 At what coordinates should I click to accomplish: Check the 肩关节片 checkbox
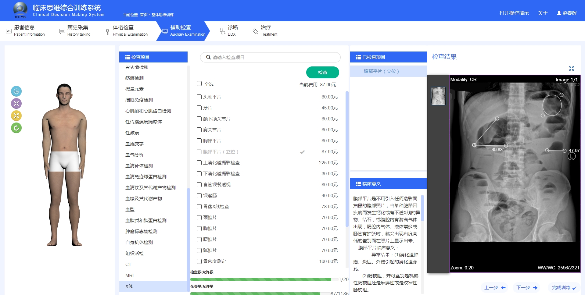pyautogui.click(x=199, y=130)
